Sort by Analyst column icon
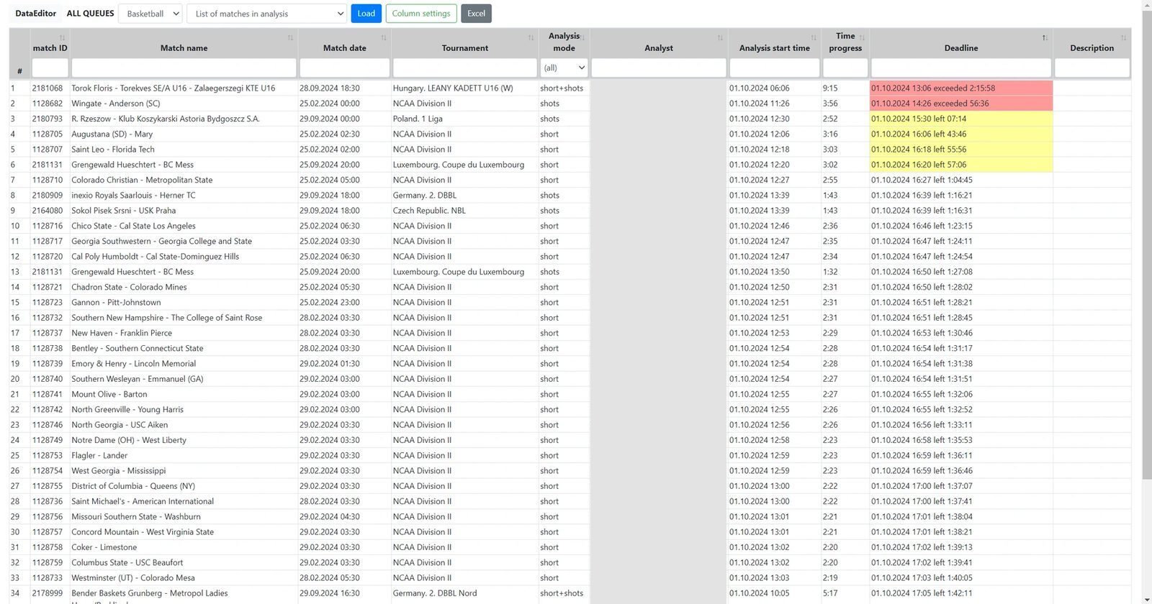 coord(720,37)
